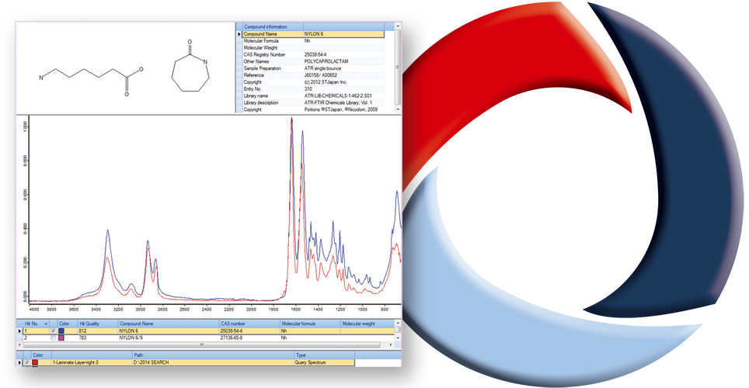Sort by Hit Quality column header
749x388 pixels.
click(98, 324)
